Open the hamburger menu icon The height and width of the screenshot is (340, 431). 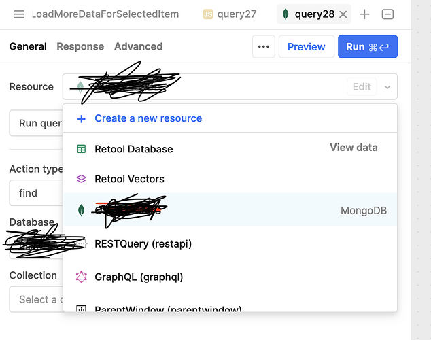[19, 14]
